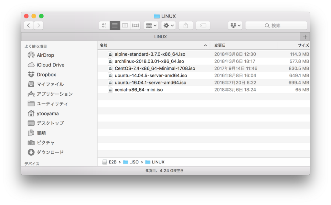The image size is (331, 205).
Task: Open マイファイル in the sidebar
Action: click(46, 84)
